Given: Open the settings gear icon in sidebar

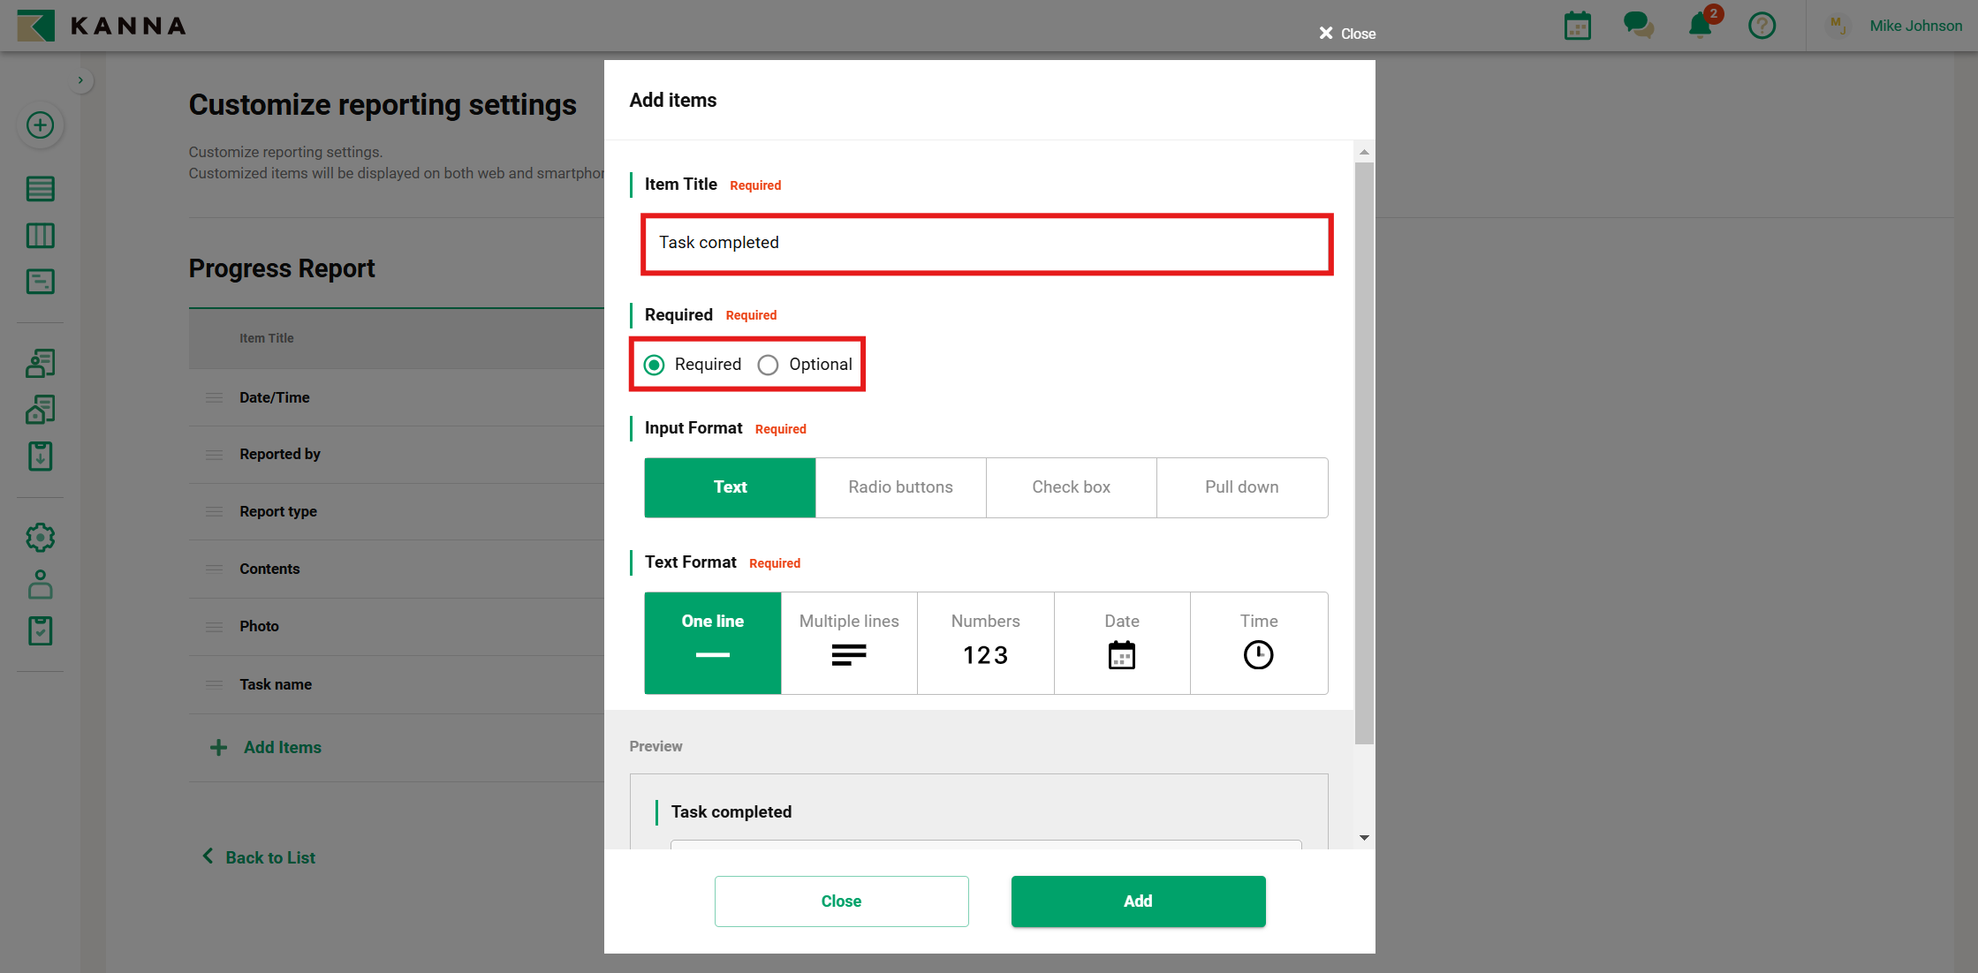Looking at the screenshot, I should [x=40, y=538].
